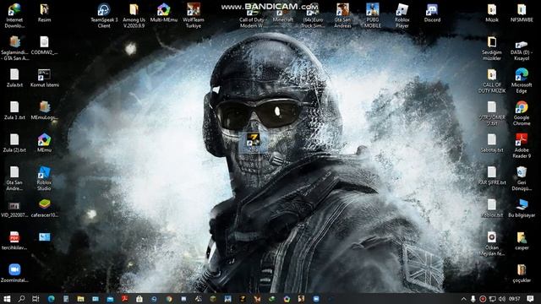Open the Gta San Andreas text file
The height and width of the screenshot is (304, 541).
tap(14, 178)
